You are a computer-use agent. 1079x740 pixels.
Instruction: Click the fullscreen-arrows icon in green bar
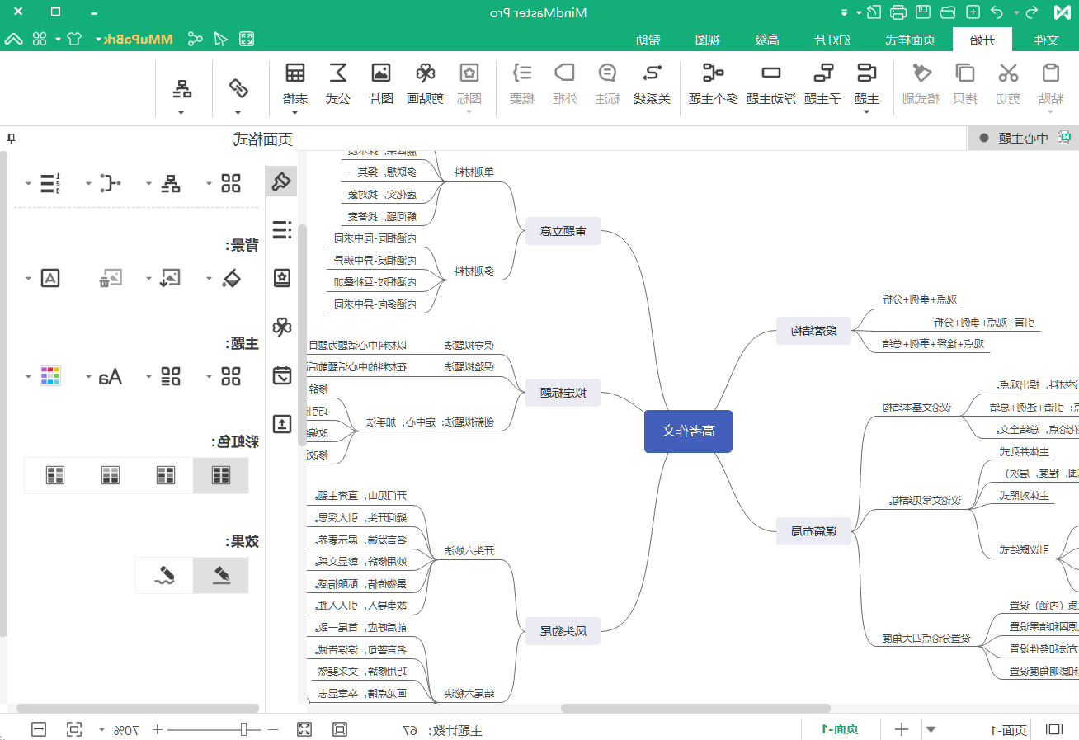tap(246, 39)
